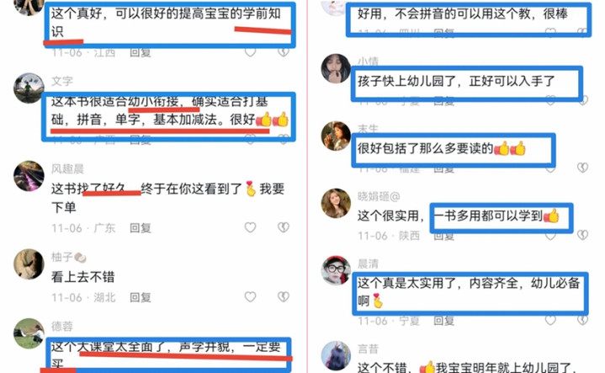The height and width of the screenshot is (373, 605).
Task: Reply to 晨清's comment from 宁夏
Action: (x=443, y=321)
